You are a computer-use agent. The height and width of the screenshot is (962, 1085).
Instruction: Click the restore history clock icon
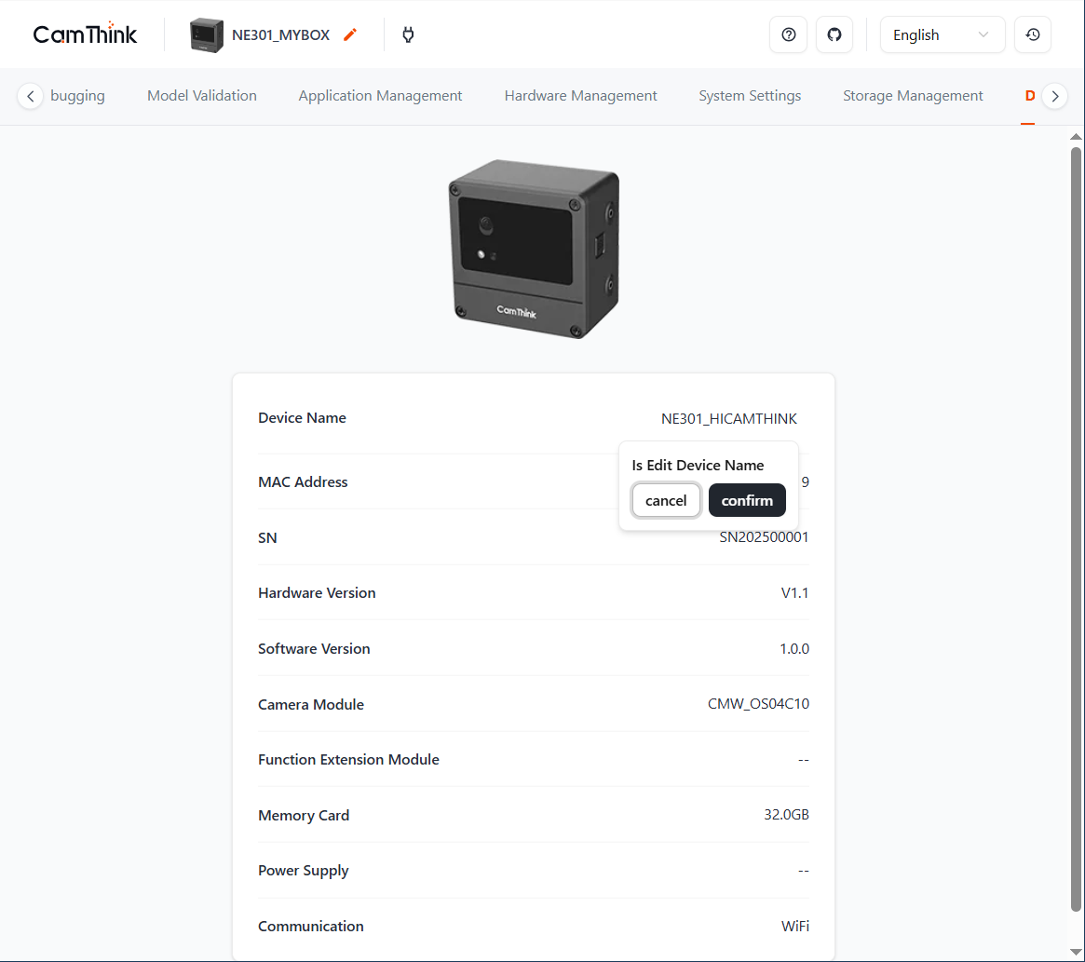pos(1033,34)
